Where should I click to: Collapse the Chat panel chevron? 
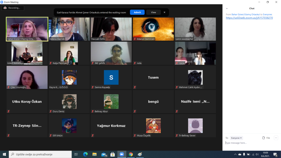click(x=227, y=9)
